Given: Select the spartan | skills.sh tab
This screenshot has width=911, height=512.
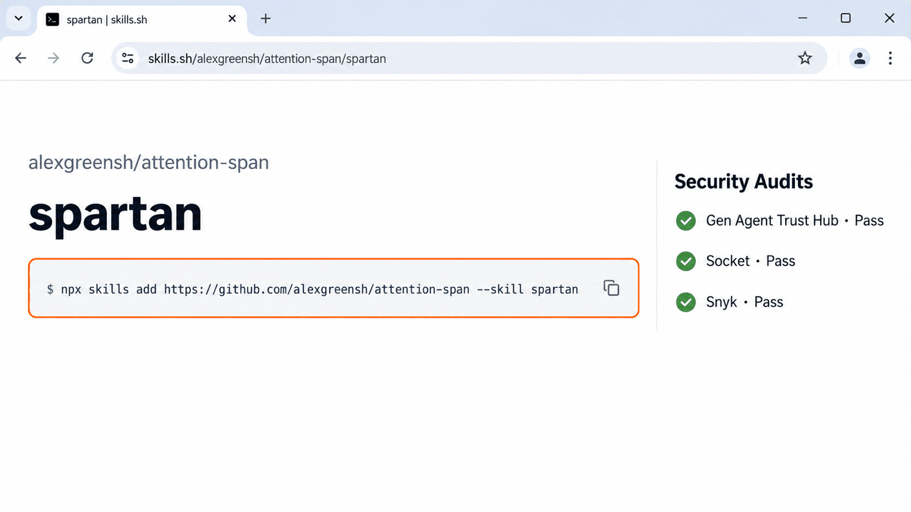Looking at the screenshot, I should (x=142, y=20).
